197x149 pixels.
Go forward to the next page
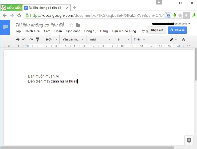click(12, 15)
